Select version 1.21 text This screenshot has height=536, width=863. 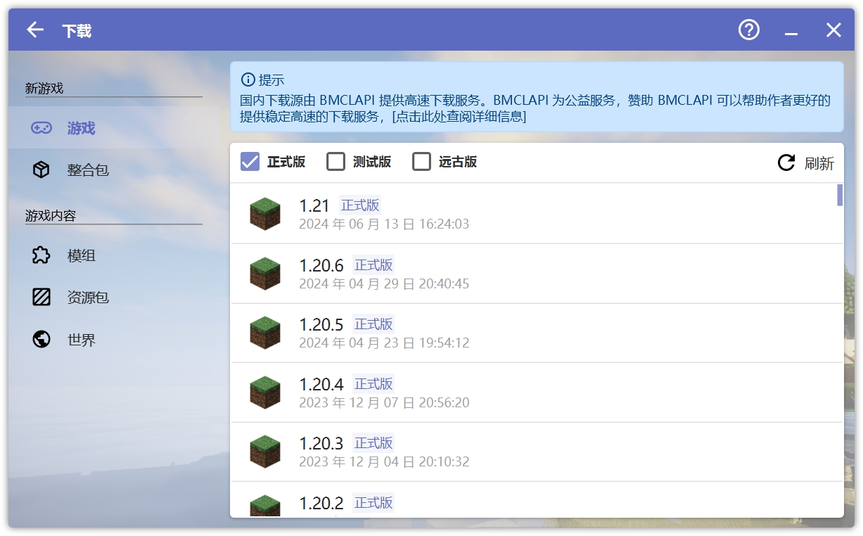tap(314, 205)
